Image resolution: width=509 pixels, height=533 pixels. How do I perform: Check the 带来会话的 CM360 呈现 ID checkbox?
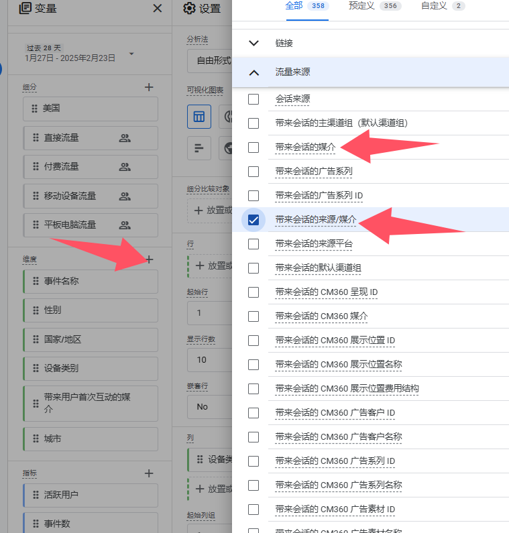point(253,292)
